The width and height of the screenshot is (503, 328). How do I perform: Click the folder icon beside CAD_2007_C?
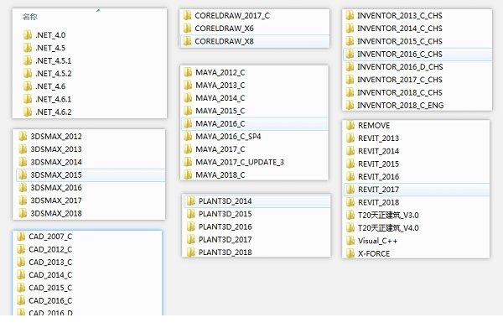click(x=21, y=237)
